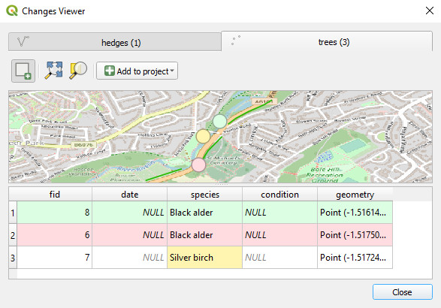Switch to the hedges (1) tab
This screenshot has width=441, height=308.
(x=115, y=42)
